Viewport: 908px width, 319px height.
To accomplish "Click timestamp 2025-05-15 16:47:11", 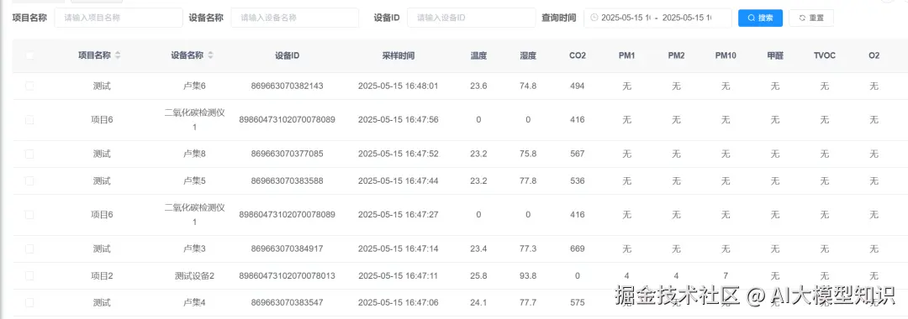I will point(399,275).
